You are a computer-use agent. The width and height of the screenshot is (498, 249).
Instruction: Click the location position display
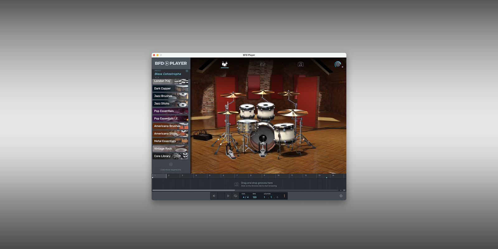tap(271, 197)
